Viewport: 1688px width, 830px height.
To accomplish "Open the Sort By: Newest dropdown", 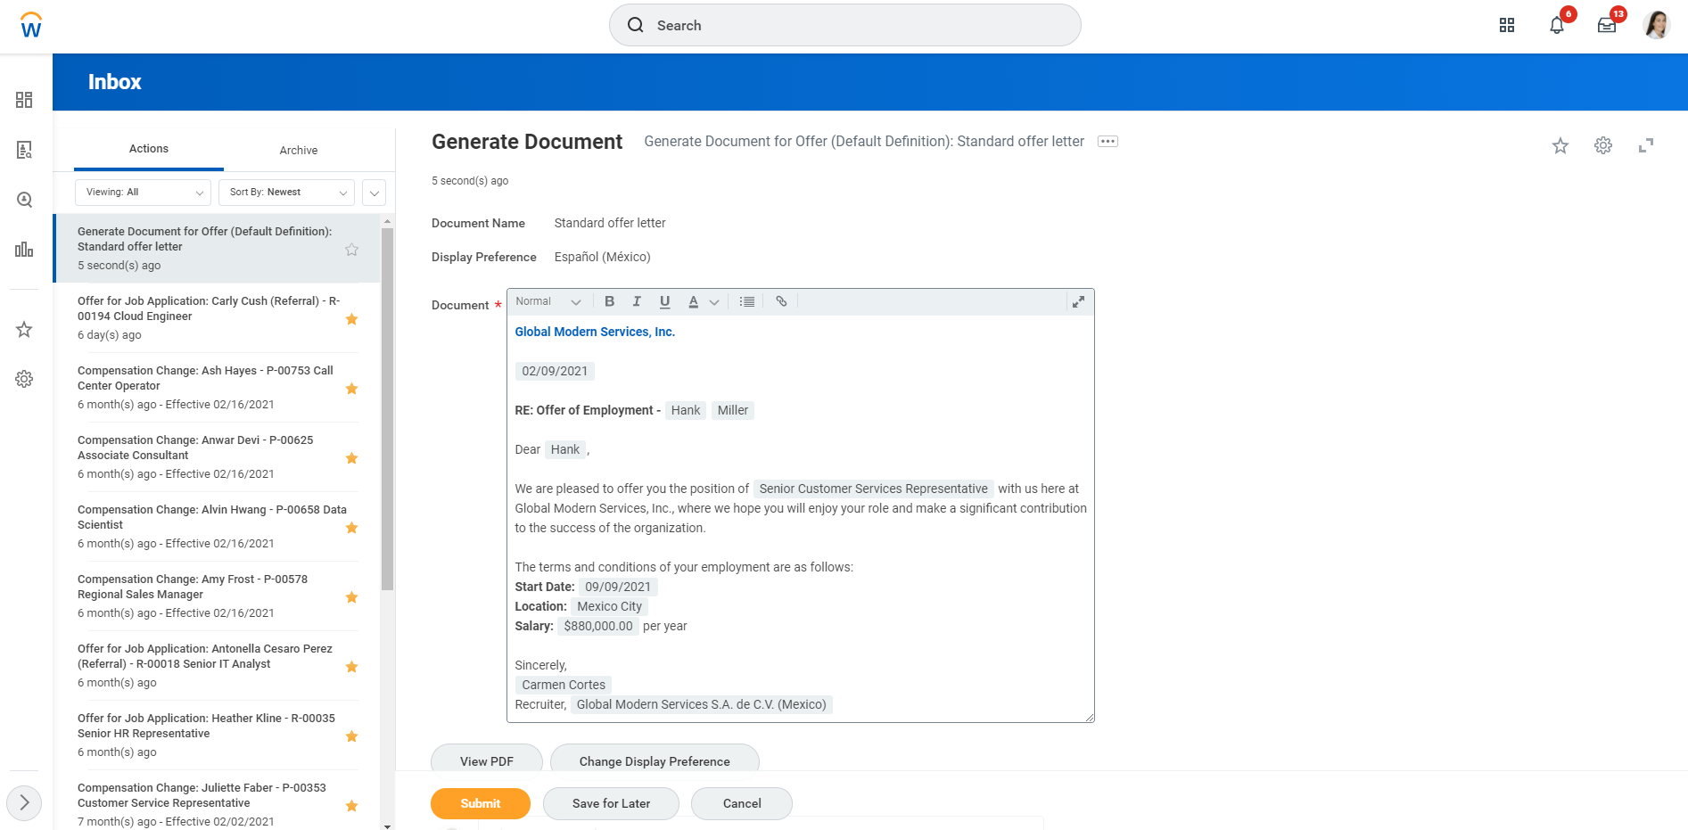I will click(x=286, y=193).
